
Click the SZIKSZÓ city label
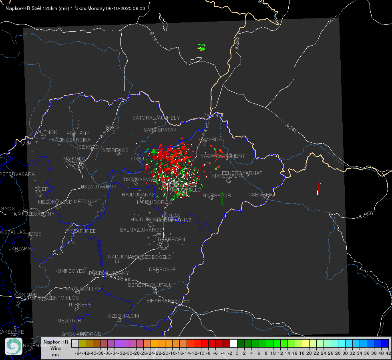88,147
